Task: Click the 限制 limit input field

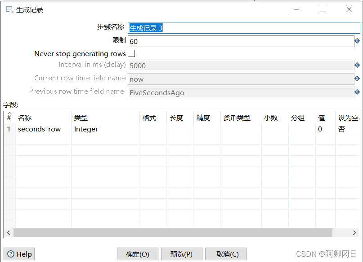Action: pos(241,41)
